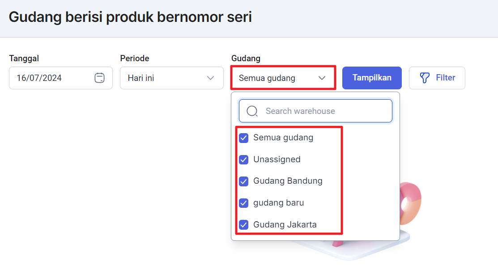Image resolution: width=498 pixels, height=265 pixels.
Task: Select gudang baru option label
Action: point(279,203)
